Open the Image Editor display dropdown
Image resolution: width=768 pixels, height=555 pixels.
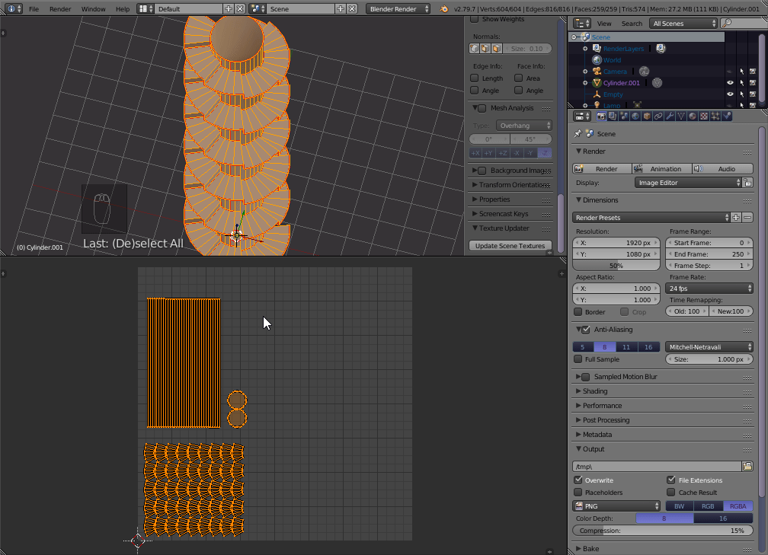688,183
